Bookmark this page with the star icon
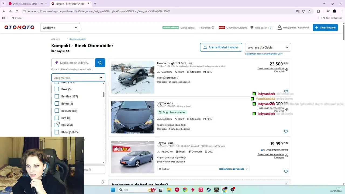345x194 pixels. click(309, 11)
